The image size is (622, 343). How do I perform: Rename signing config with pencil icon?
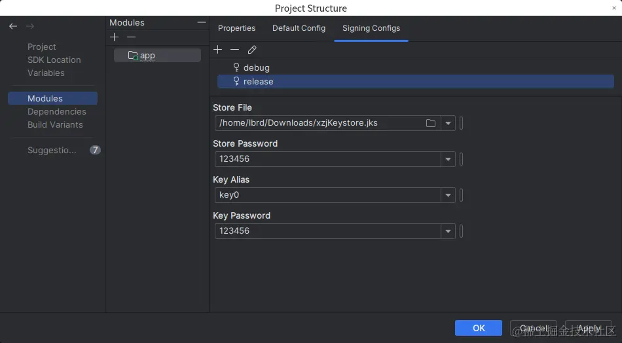point(252,50)
